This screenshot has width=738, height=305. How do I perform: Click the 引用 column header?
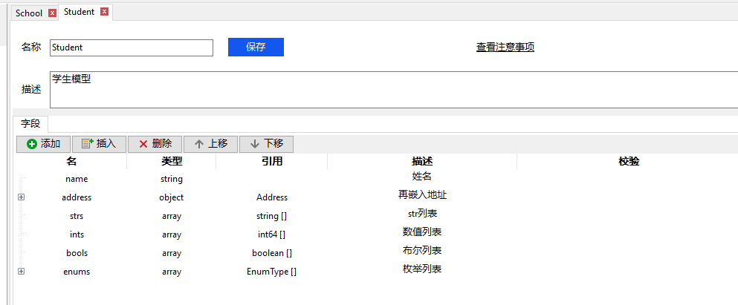point(271,161)
